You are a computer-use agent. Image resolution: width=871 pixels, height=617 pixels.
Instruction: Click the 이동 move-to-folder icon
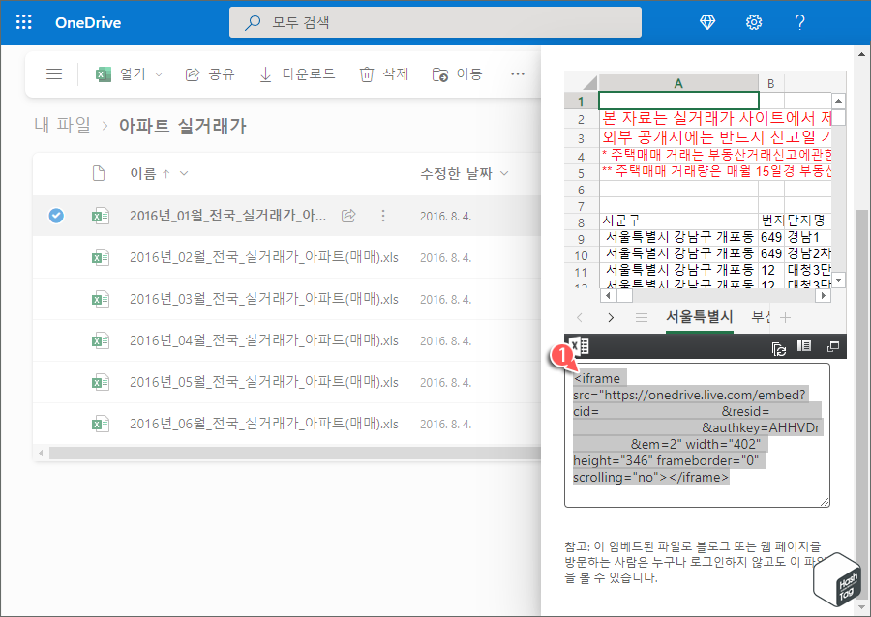tap(437, 73)
